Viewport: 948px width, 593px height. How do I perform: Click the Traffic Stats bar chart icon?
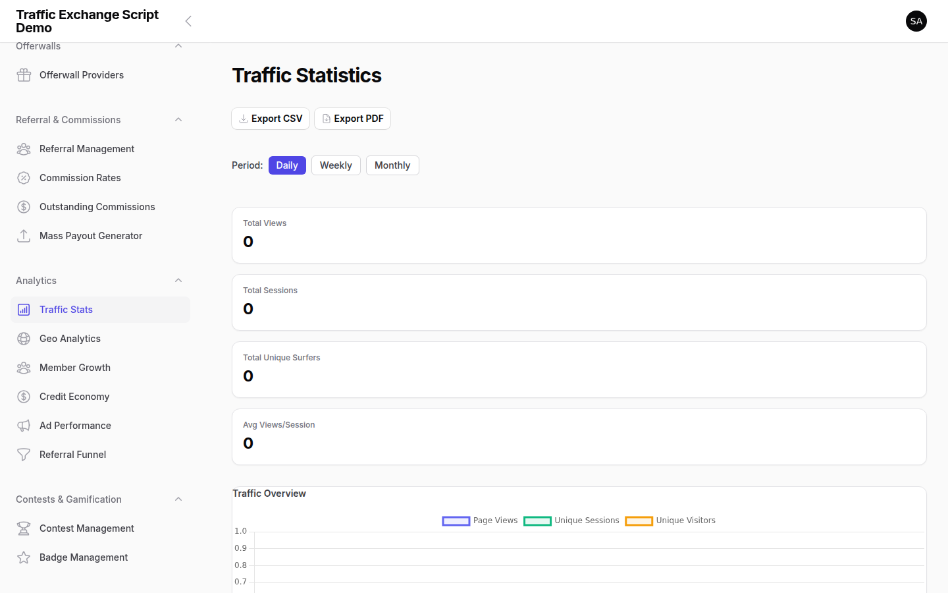24,309
